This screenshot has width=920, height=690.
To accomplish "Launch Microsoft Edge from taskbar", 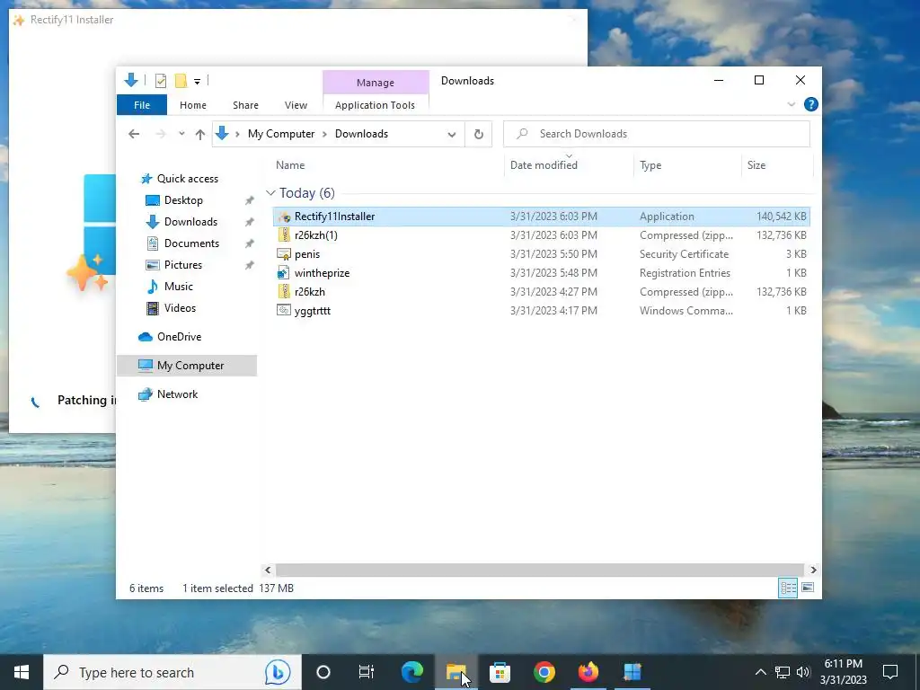I will tap(411, 672).
